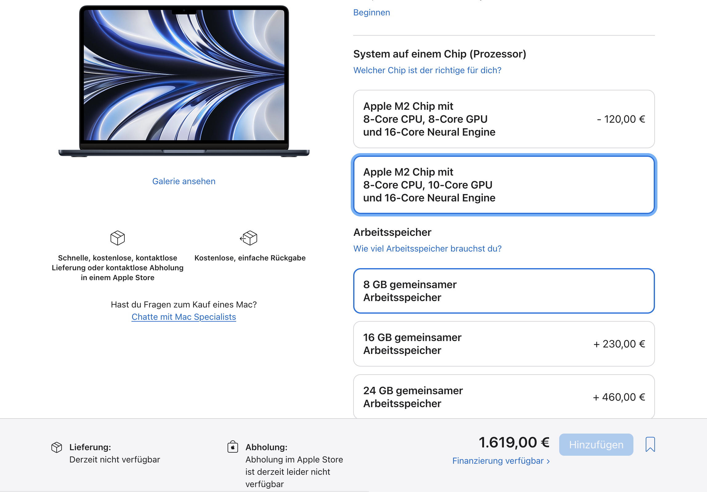
Task: Click the MacBook Air product image
Action: pos(184,81)
